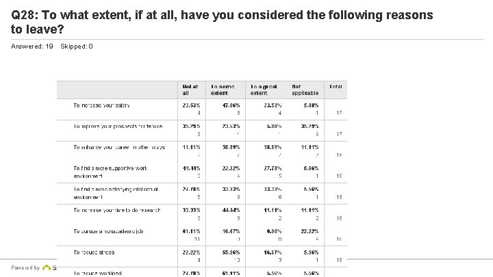Click 'more supportive work environment' row label
The height and width of the screenshot is (277, 493).
pyautogui.click(x=110, y=172)
